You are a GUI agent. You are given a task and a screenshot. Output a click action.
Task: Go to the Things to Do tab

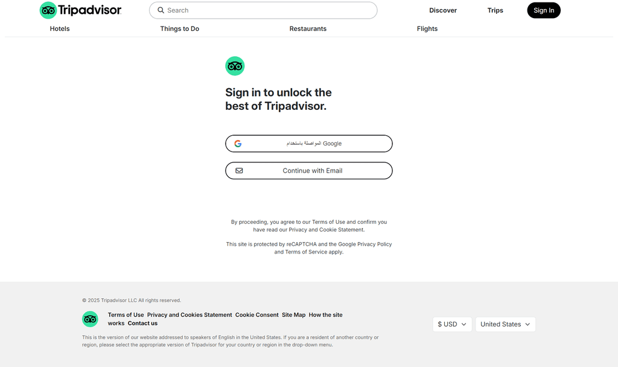[x=180, y=29]
